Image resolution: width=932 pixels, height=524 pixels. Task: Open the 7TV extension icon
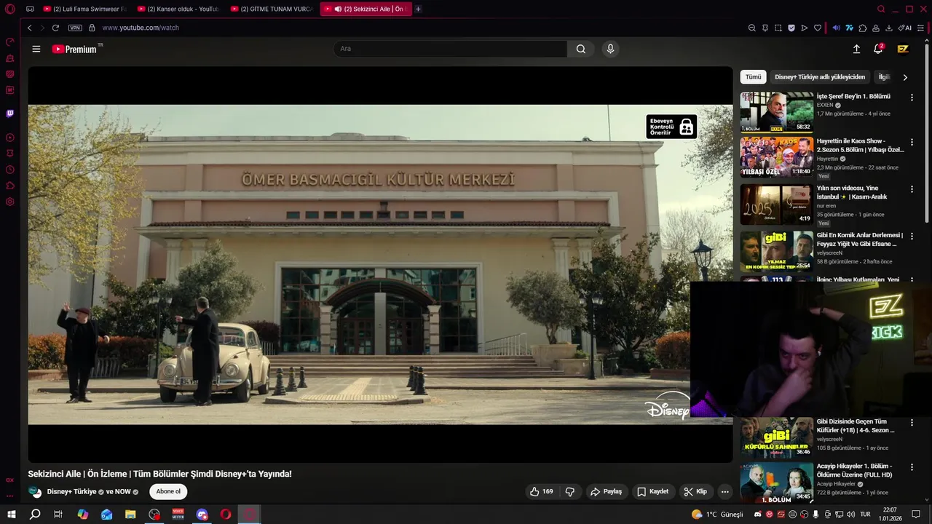(849, 28)
